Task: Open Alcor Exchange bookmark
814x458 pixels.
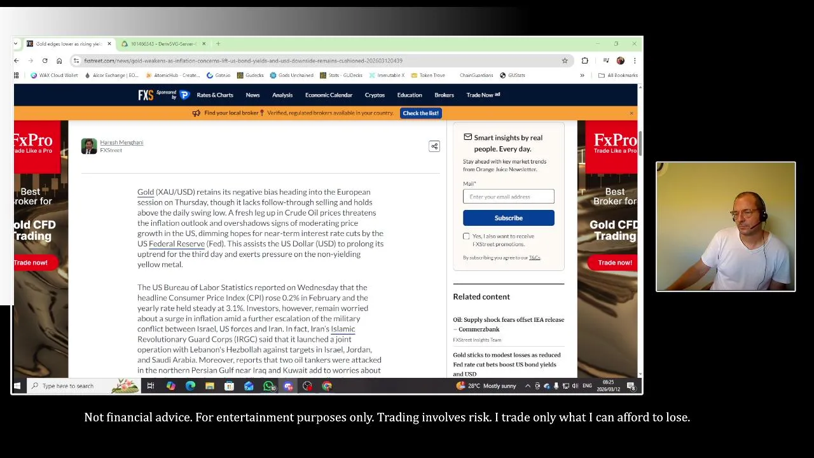Action: 111,75
